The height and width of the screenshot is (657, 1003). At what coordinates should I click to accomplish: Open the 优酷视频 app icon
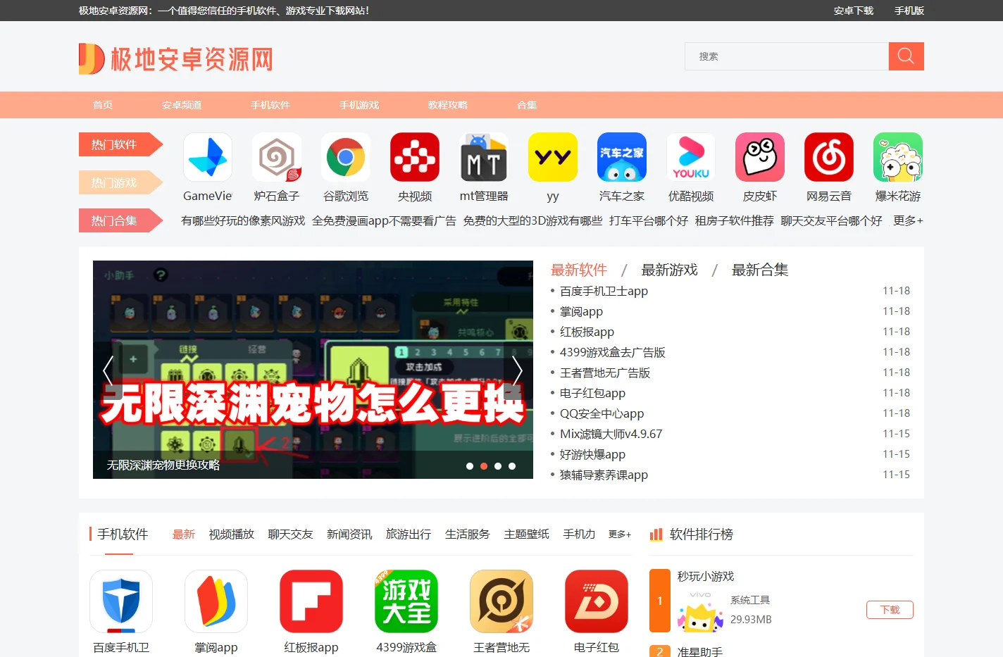691,157
